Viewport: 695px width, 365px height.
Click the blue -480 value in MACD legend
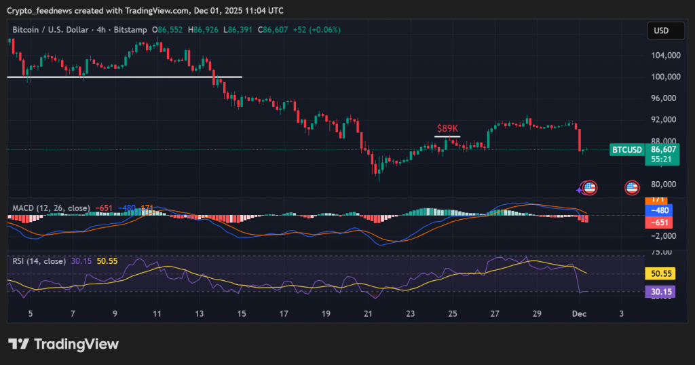[x=127, y=208]
